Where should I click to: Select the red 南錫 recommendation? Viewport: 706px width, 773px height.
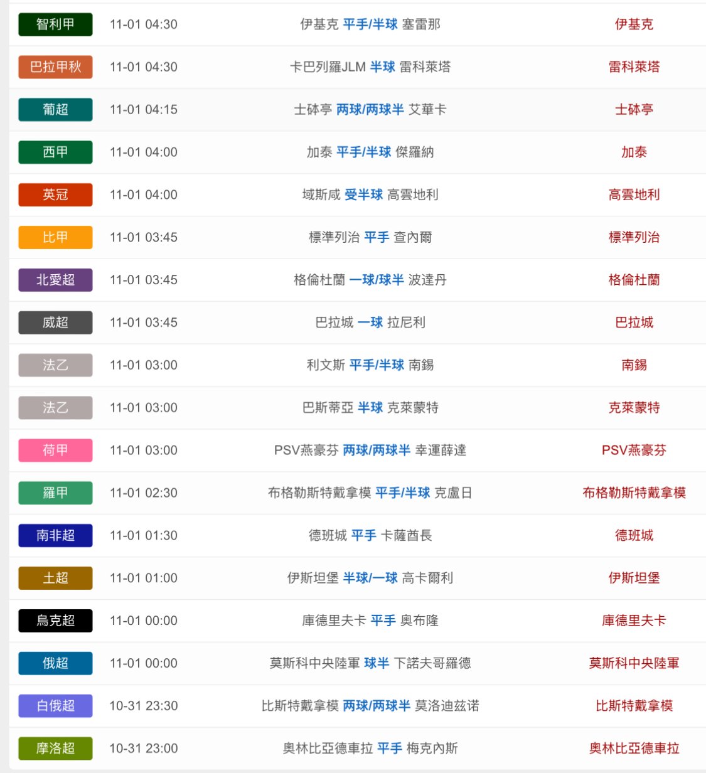pos(634,365)
